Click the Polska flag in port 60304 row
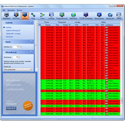Screen dimensions: 125x125 coord(107,81)
